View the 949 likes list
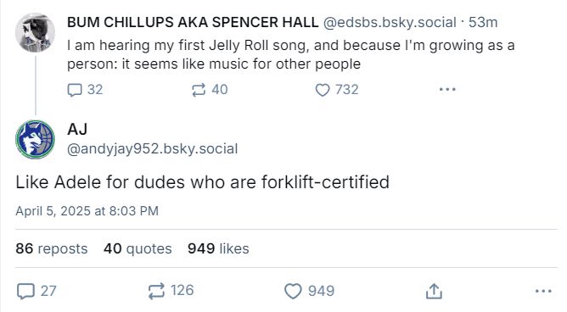567x312 pixels. [218, 248]
